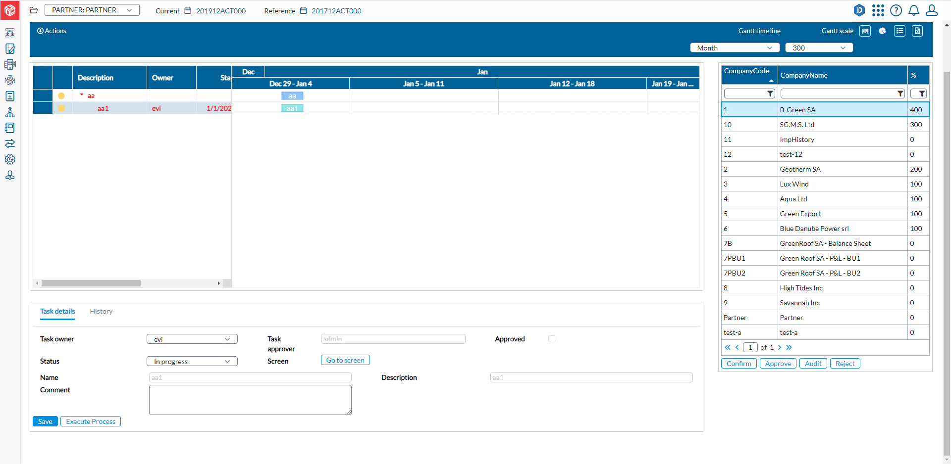Viewport: 951px width, 464px height.
Task: Open the apps grid icon
Action: pyautogui.click(x=878, y=10)
